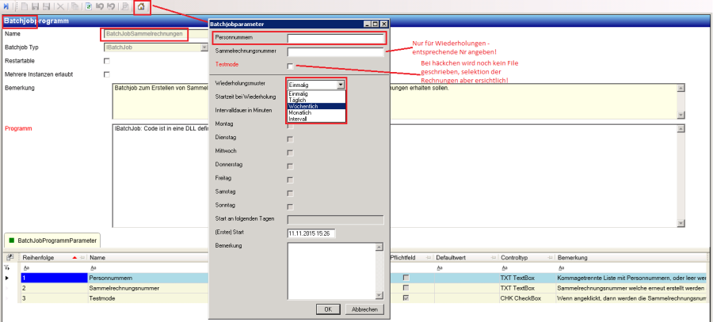The image size is (713, 322).
Task: Click the delete X toolbar icon
Action: (60, 7)
